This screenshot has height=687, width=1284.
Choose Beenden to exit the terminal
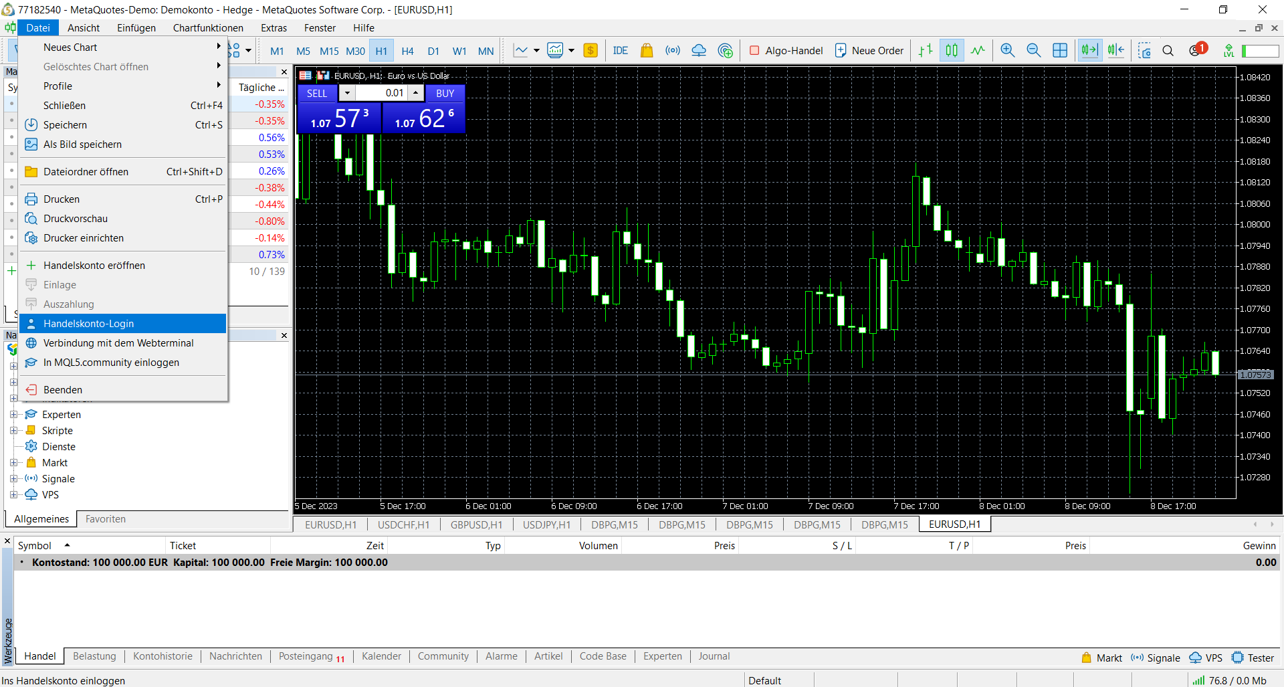pos(124,389)
